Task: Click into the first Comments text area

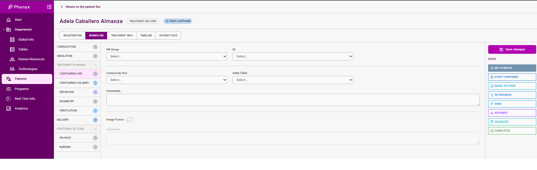Action: (293, 100)
